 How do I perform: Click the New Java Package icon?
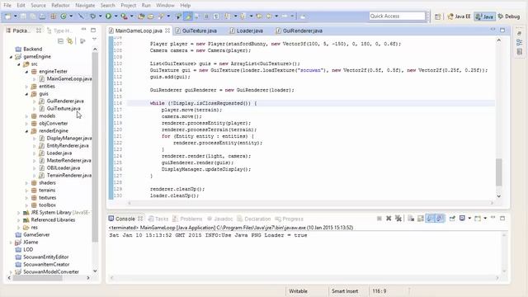53,16
